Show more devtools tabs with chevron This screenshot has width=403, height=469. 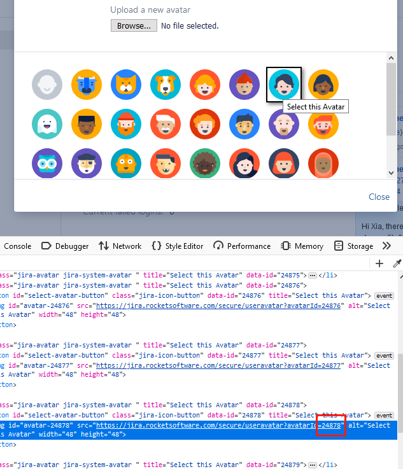coord(386,246)
